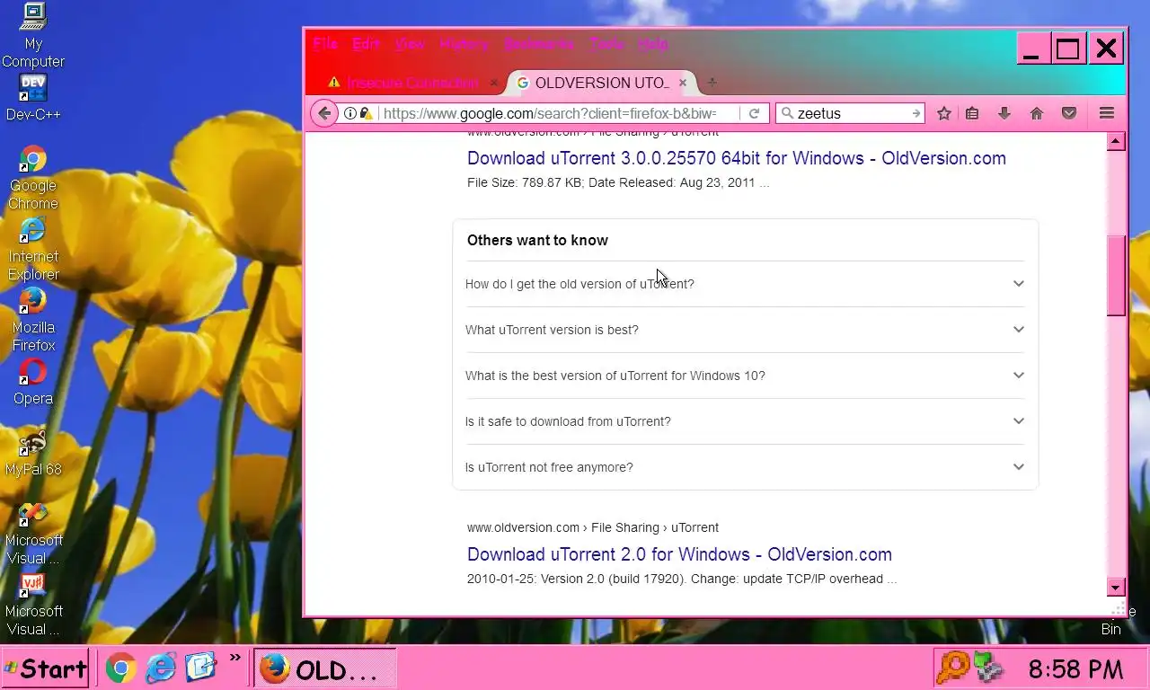Expand 'Is it safe to download from uTorrent?'
Image resolution: width=1150 pixels, height=690 pixels.
click(x=745, y=421)
